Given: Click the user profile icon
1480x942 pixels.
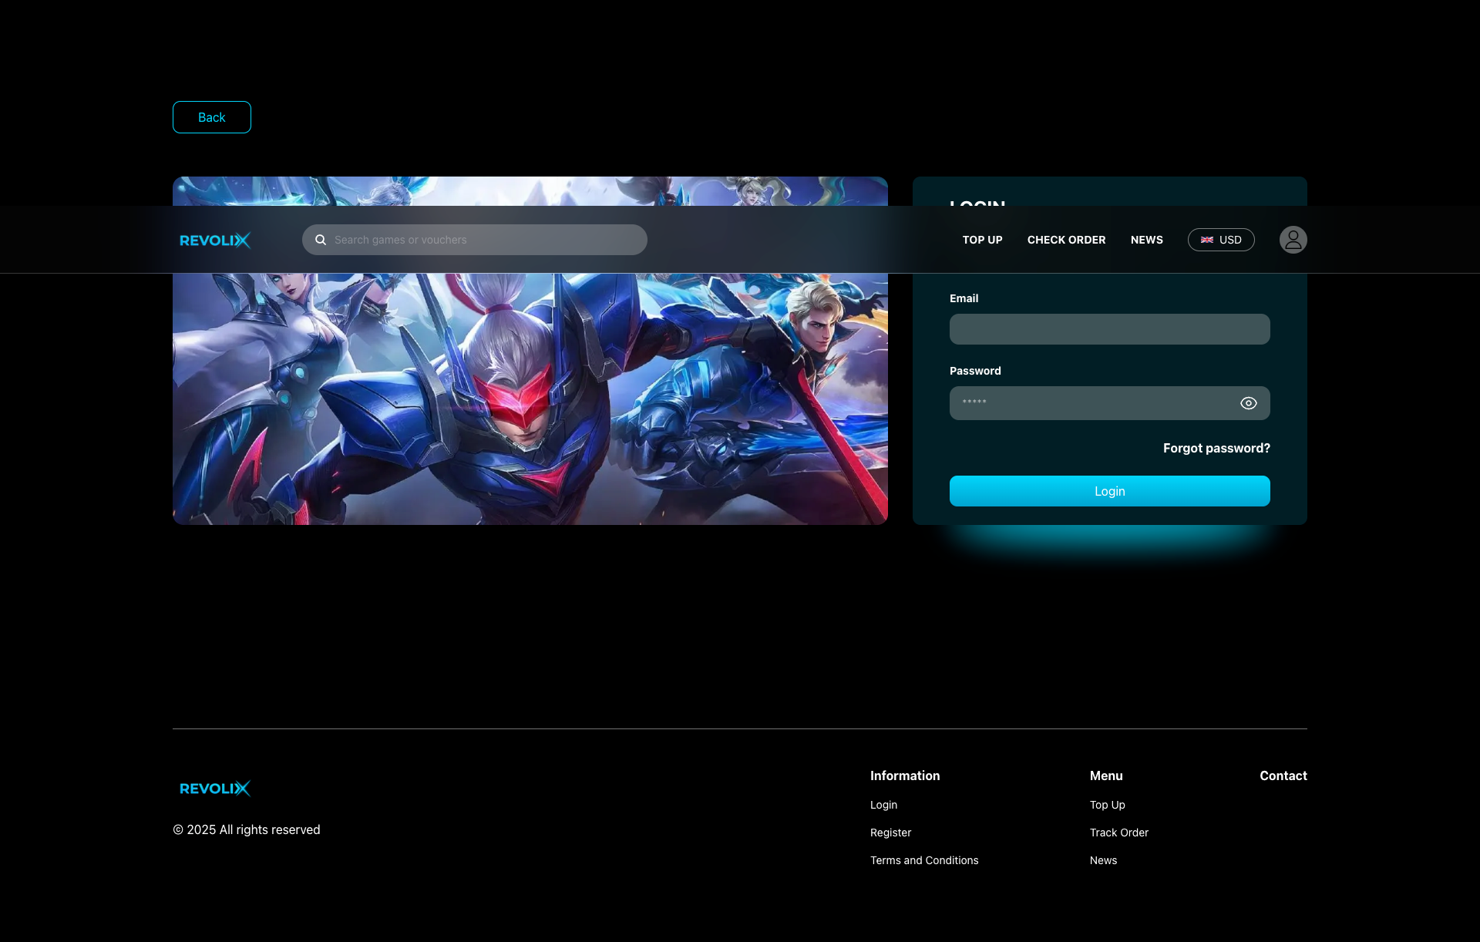Looking at the screenshot, I should click(1293, 240).
